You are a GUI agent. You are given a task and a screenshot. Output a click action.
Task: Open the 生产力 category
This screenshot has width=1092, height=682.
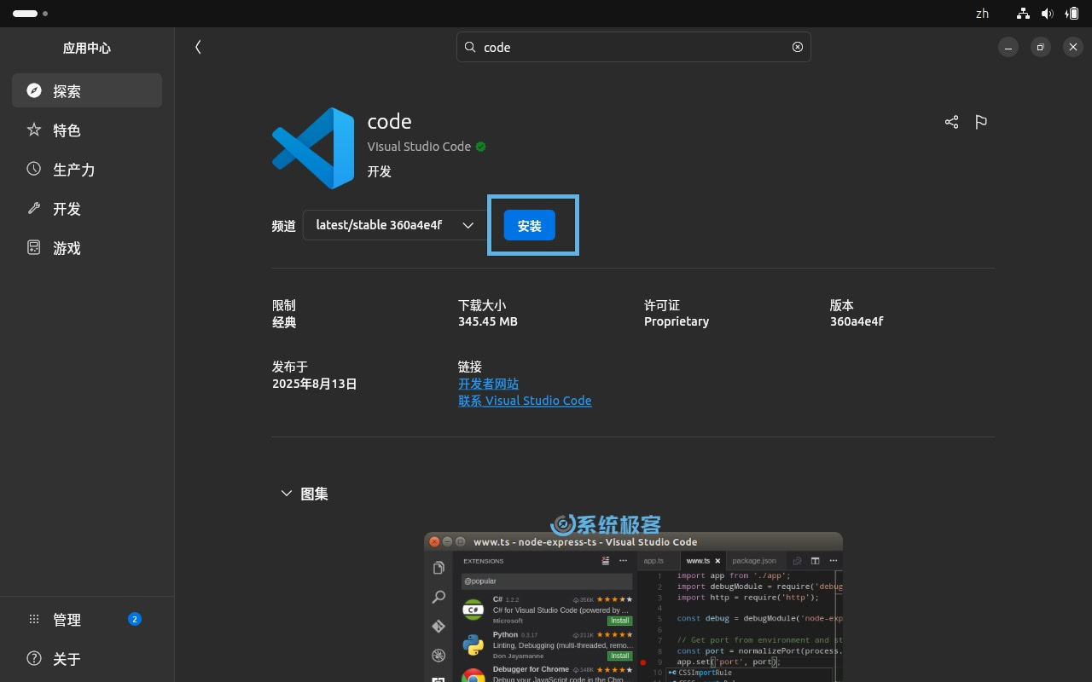pyautogui.click(x=87, y=169)
